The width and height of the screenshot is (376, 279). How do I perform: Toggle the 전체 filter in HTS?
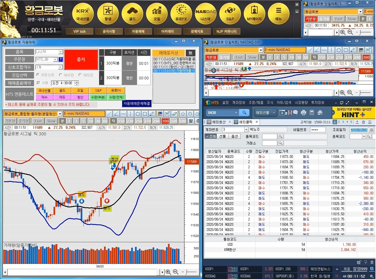tap(211, 136)
